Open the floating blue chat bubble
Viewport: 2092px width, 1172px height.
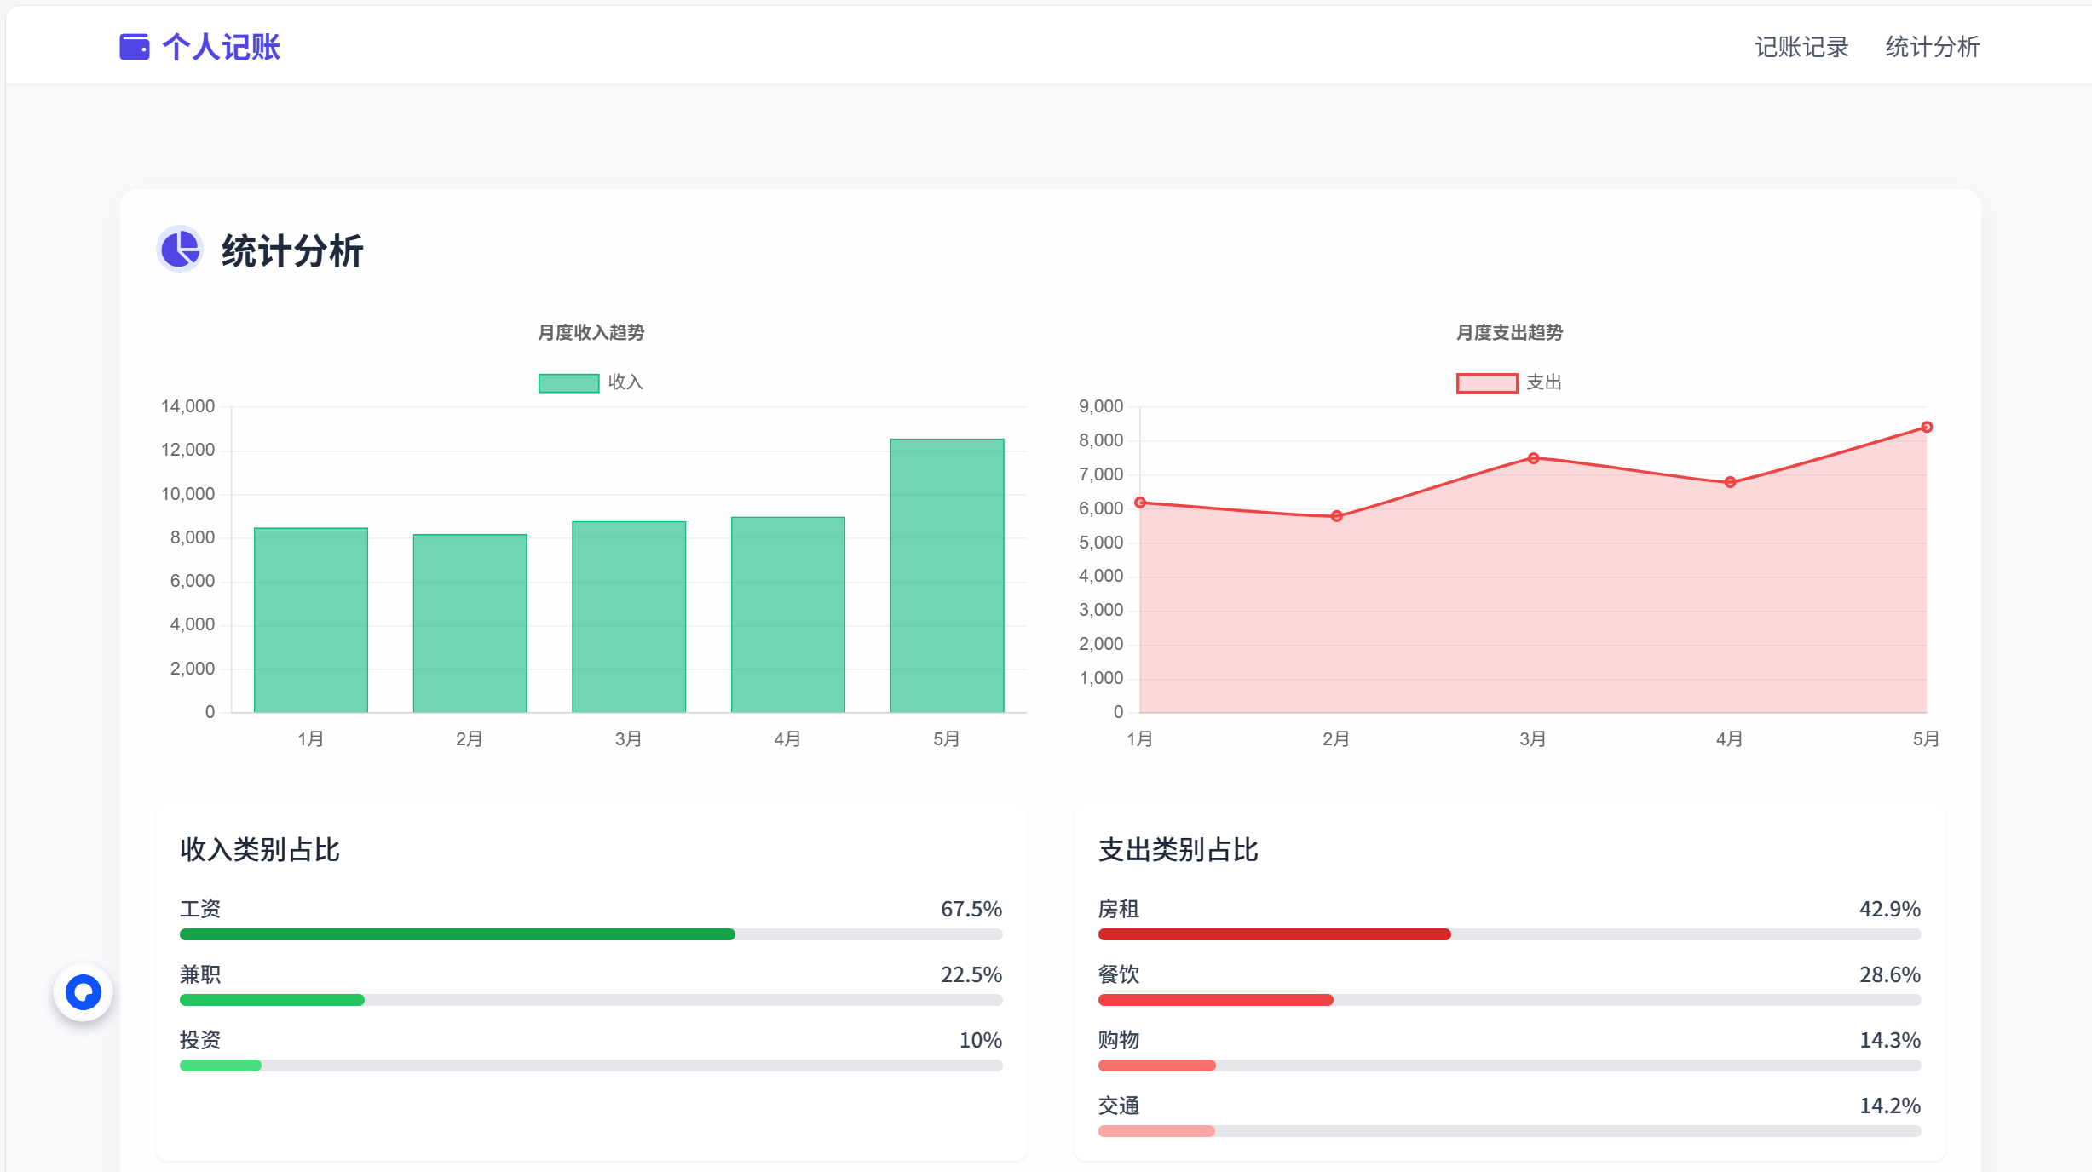pyautogui.click(x=84, y=992)
